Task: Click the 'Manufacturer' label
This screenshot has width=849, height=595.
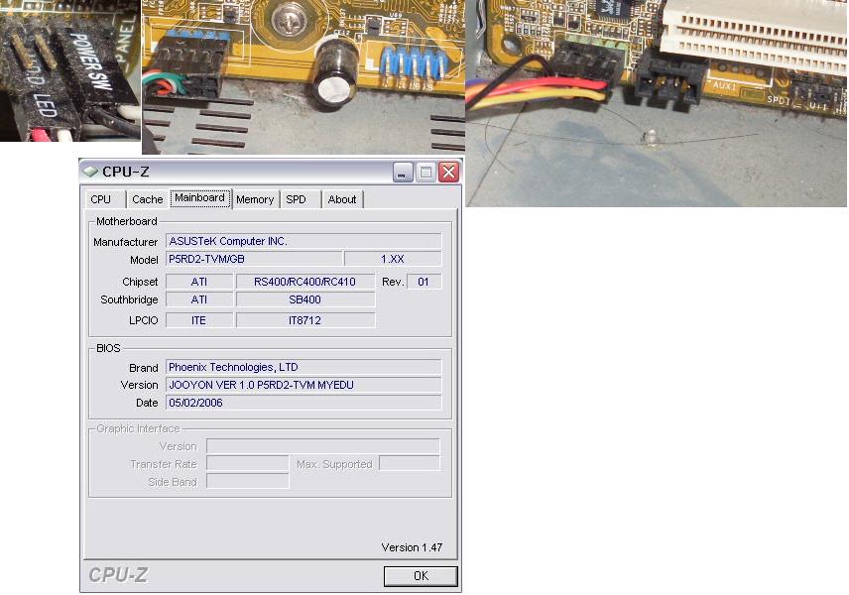Action: tap(126, 242)
